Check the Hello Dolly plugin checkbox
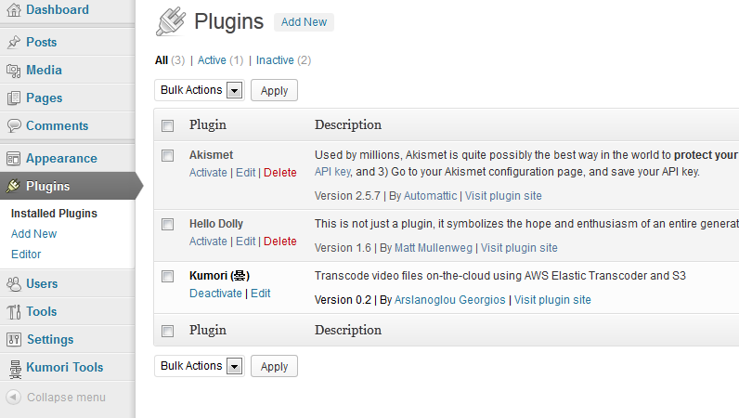This screenshot has width=739, height=418. pyautogui.click(x=168, y=224)
